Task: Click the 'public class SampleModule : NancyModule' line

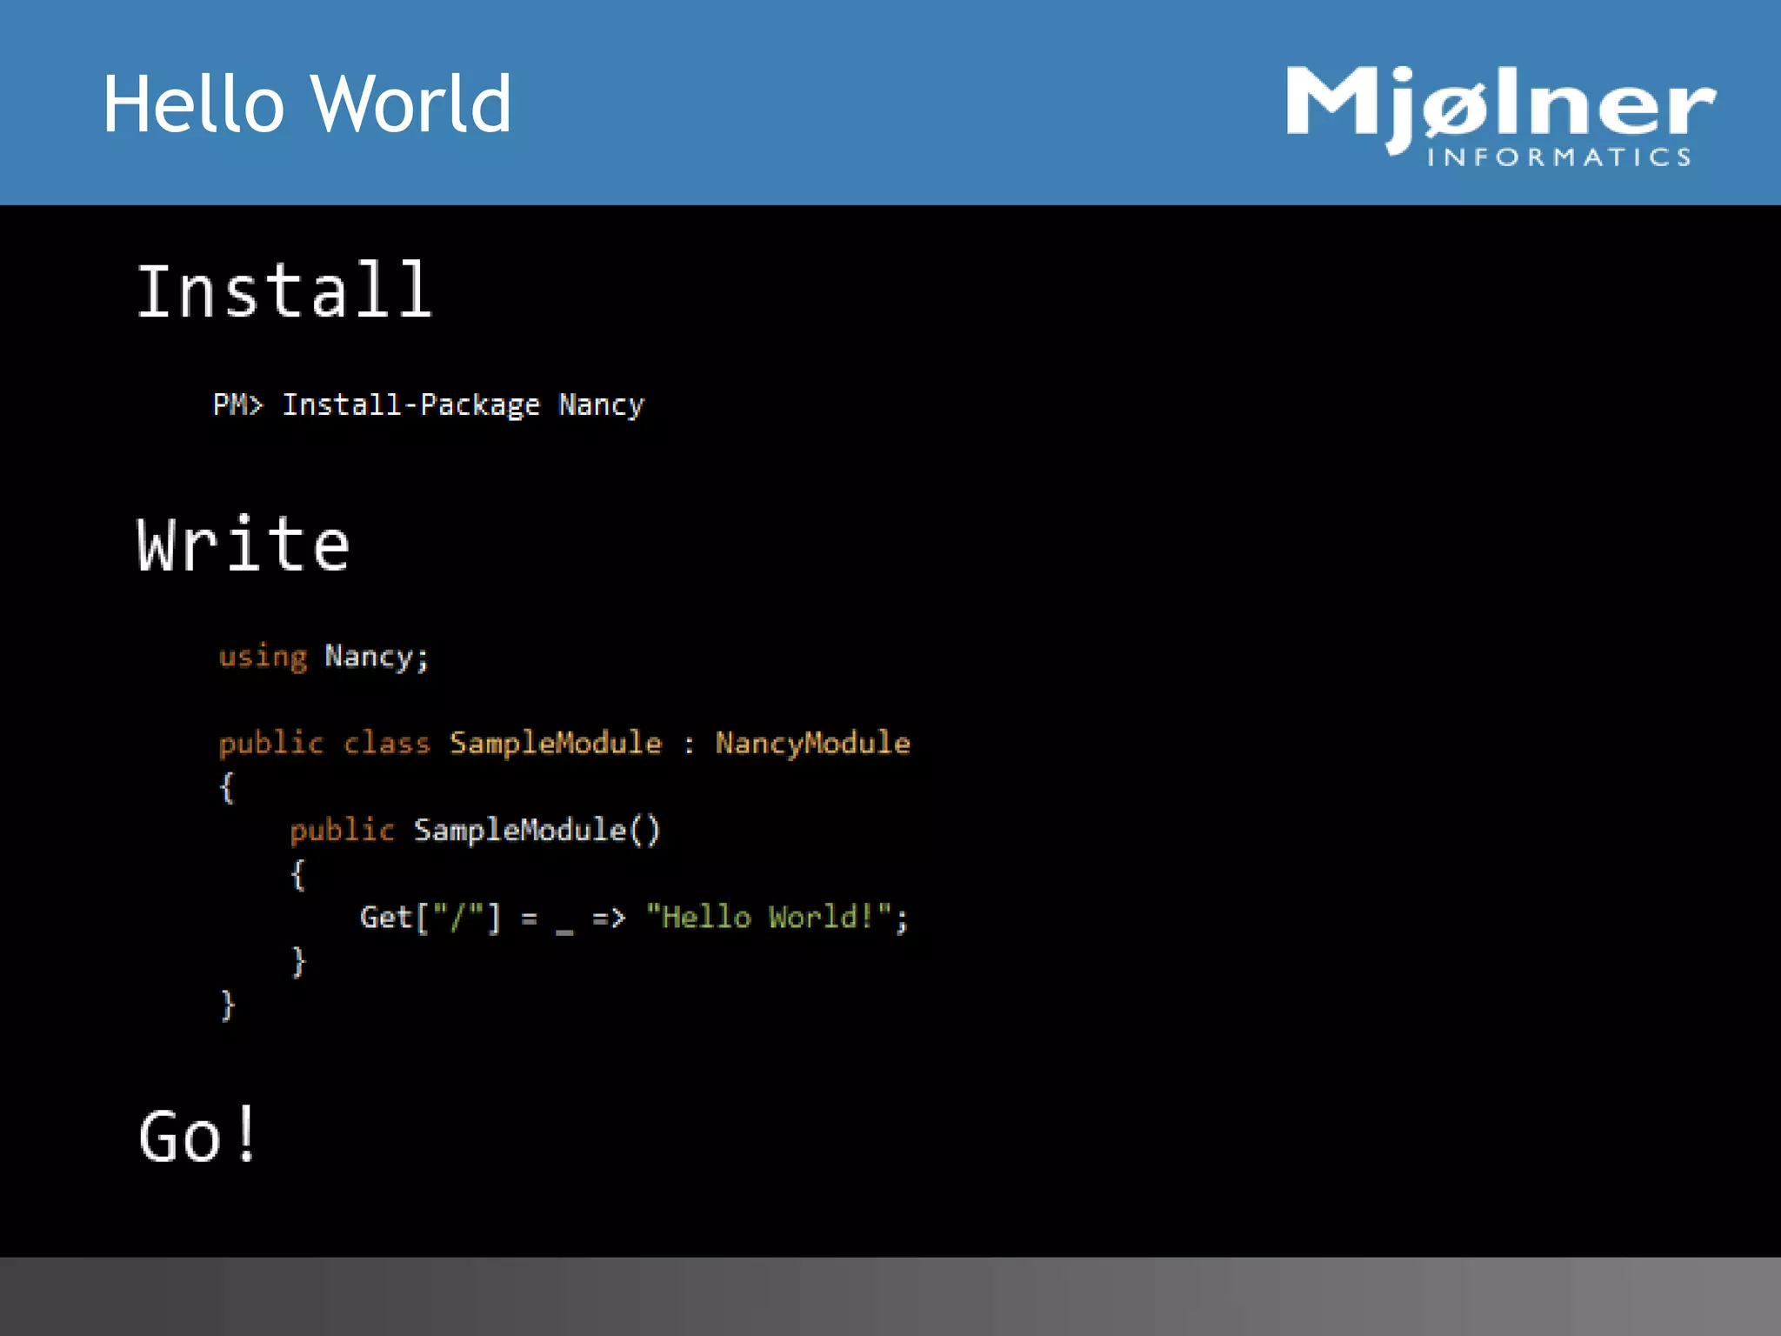Action: [564, 744]
